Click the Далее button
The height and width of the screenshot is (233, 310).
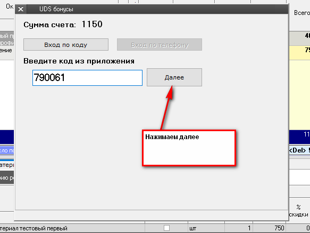coord(174,77)
